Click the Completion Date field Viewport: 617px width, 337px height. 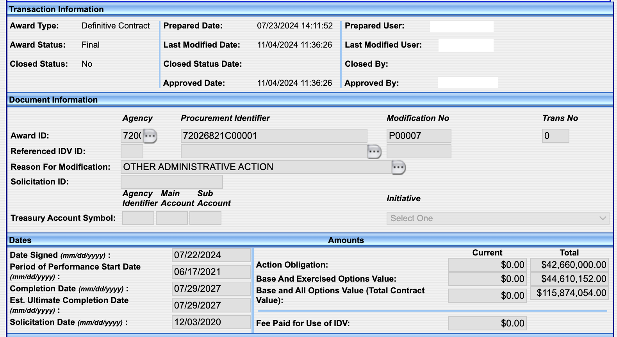[211, 289]
